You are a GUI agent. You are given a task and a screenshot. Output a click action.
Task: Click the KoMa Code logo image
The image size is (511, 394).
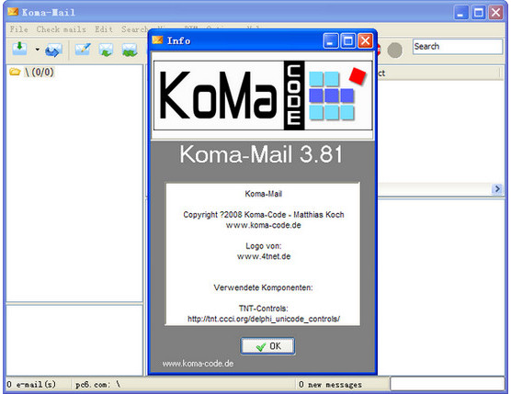pyautogui.click(x=263, y=96)
